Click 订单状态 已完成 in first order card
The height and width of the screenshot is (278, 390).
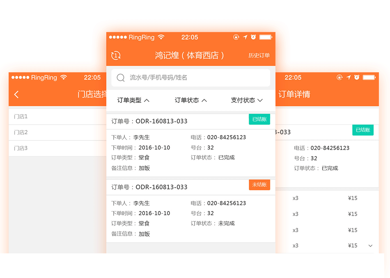pyautogui.click(x=213, y=158)
